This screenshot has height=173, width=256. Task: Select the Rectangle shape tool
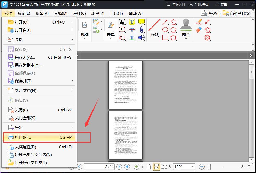165,37
